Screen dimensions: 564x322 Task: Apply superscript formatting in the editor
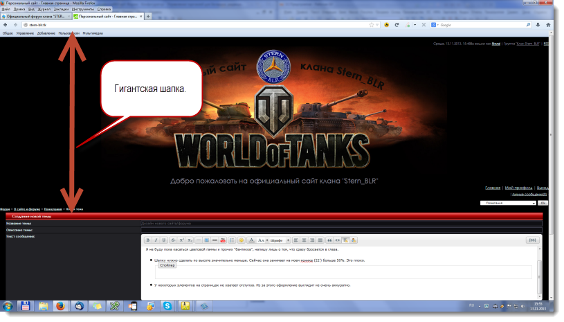181,240
